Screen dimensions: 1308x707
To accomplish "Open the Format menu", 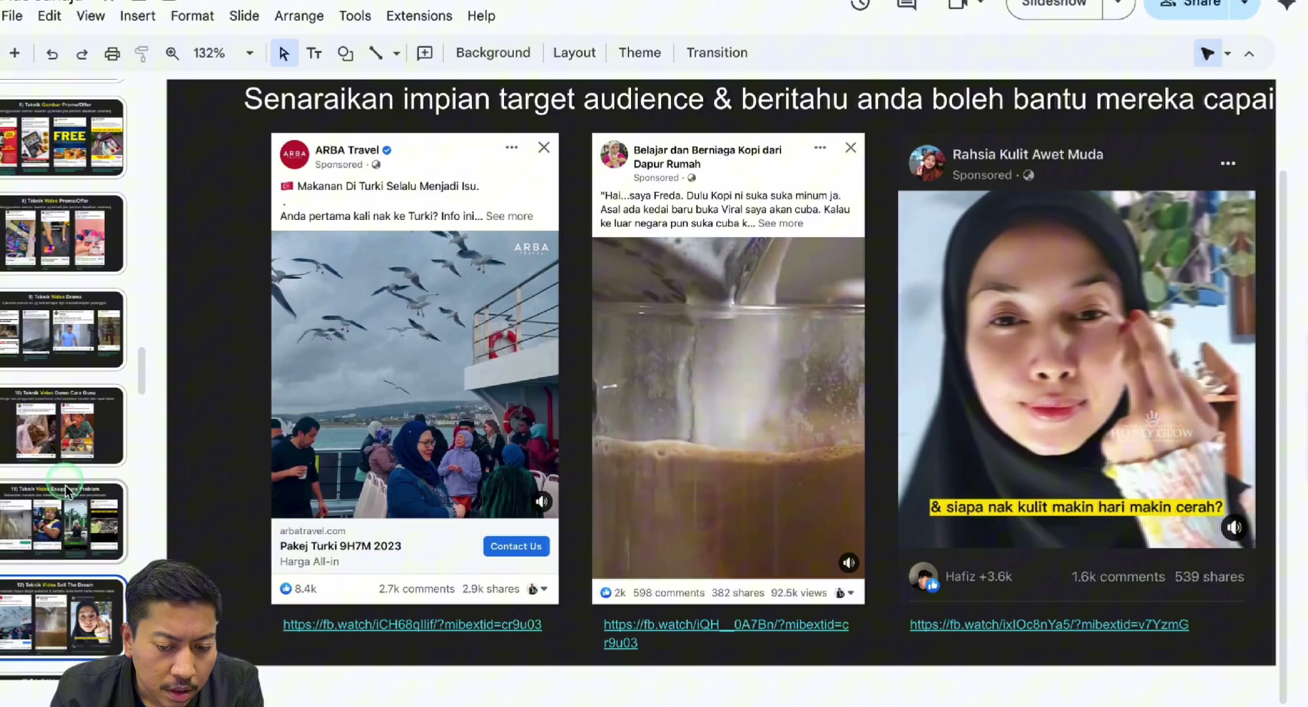I will click(x=192, y=16).
